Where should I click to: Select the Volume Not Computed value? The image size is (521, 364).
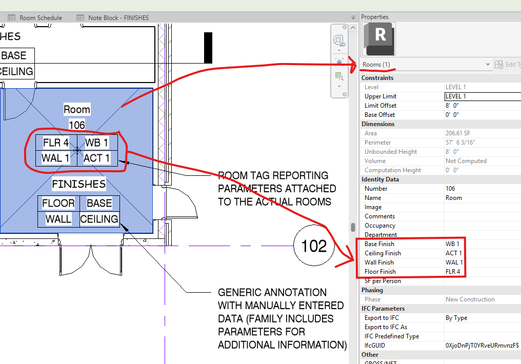coord(466,161)
